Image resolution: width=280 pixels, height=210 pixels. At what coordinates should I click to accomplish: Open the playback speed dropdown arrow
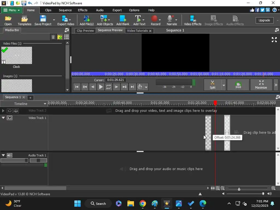coord(146,87)
